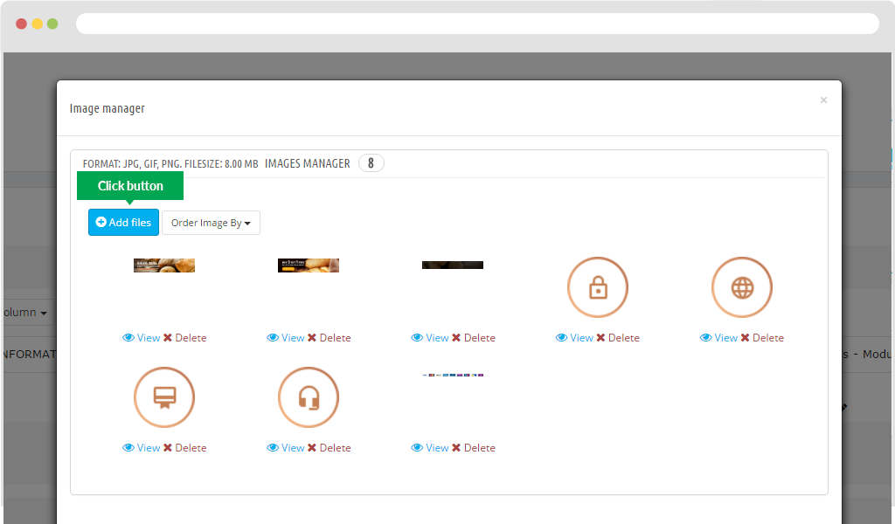The height and width of the screenshot is (524, 895).
Task: Select the globe circle icon image
Action: tap(742, 287)
